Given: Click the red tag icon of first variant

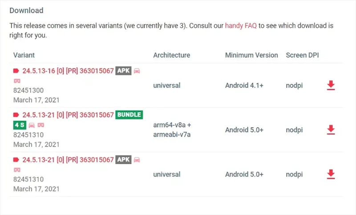Looking at the screenshot, I should [16, 71].
